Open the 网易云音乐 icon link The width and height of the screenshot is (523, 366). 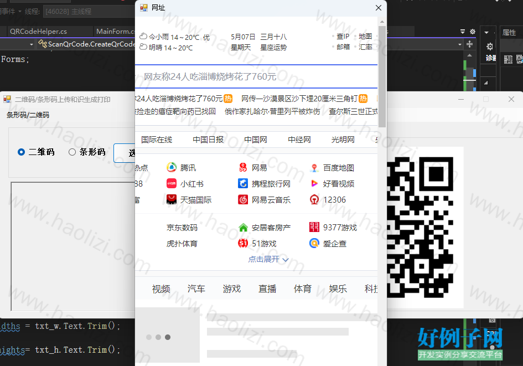tap(243, 199)
